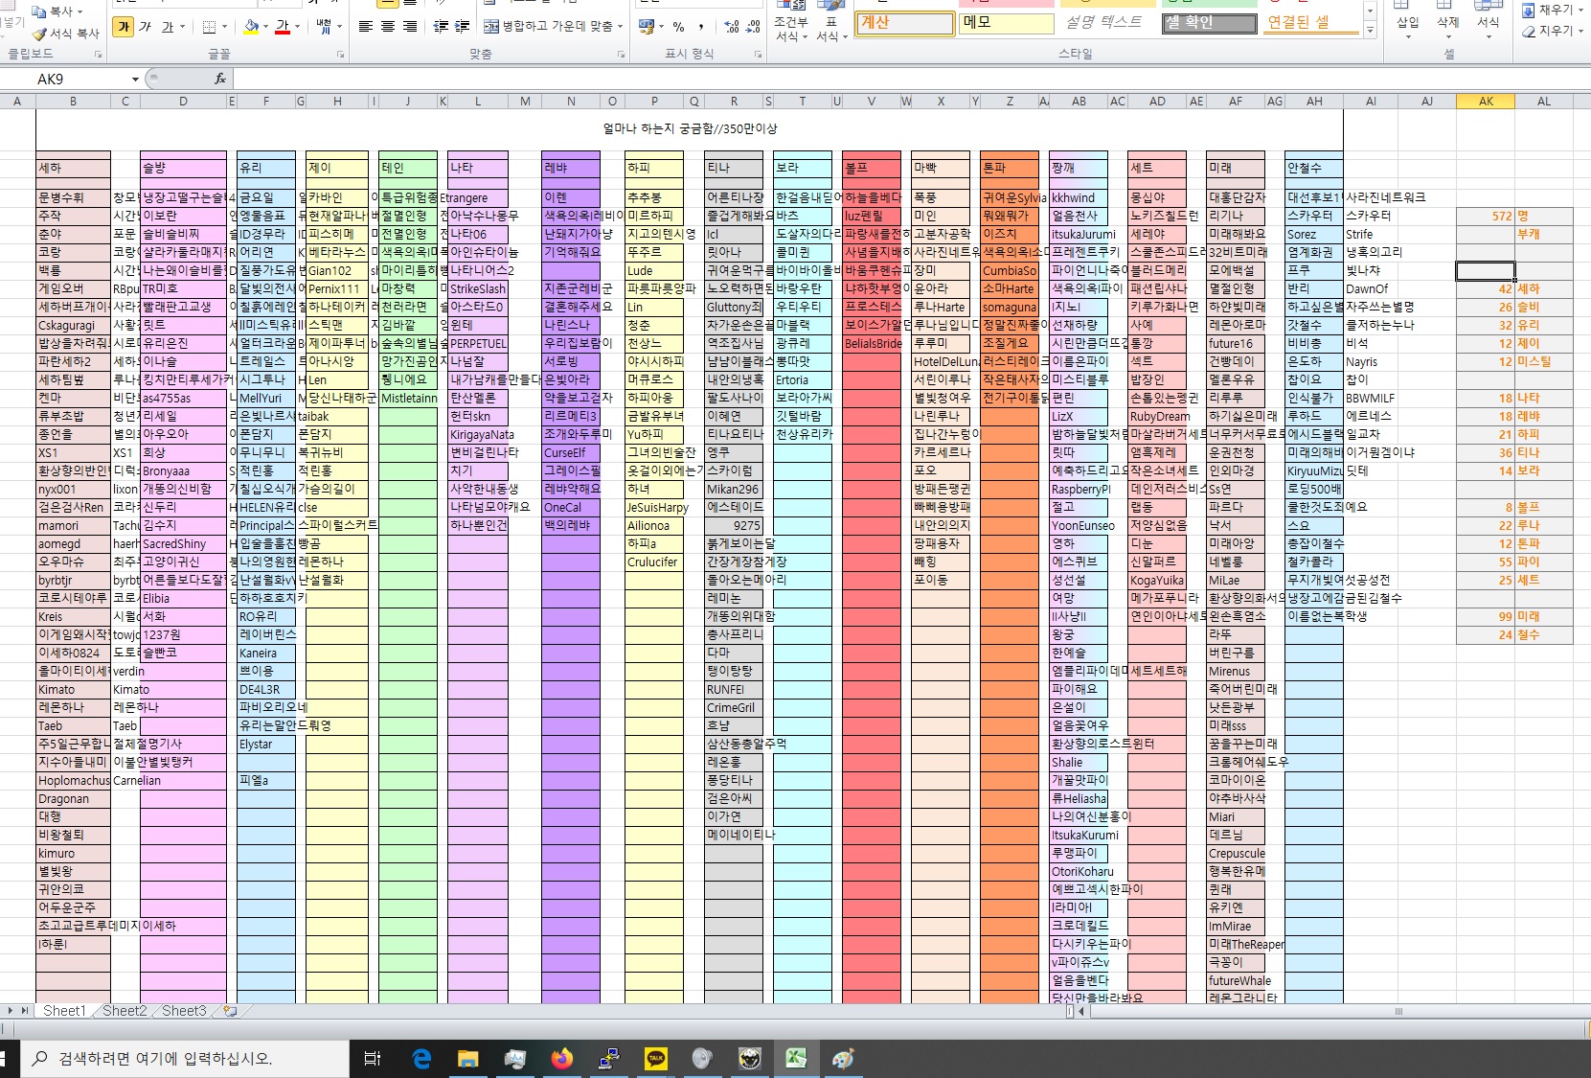The height and width of the screenshot is (1078, 1591).
Task: Select column AK header
Action: point(1486,101)
